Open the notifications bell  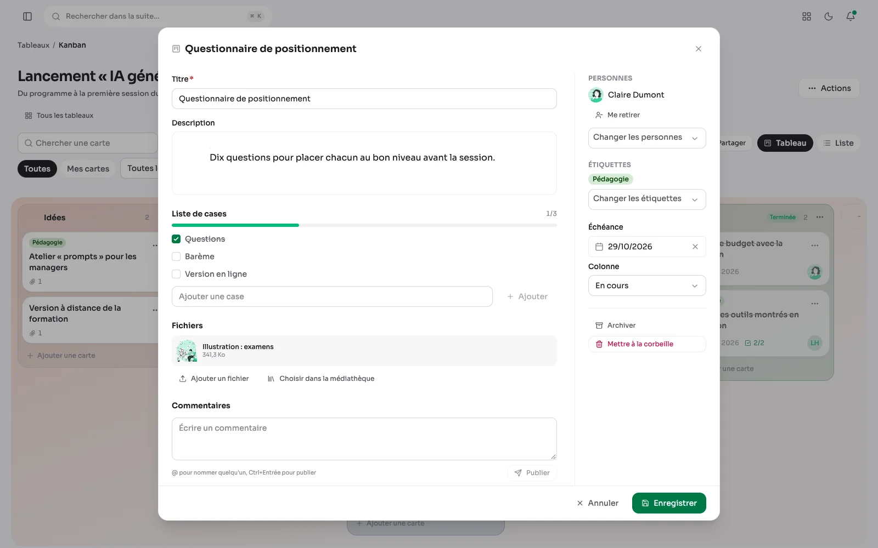coord(851,16)
